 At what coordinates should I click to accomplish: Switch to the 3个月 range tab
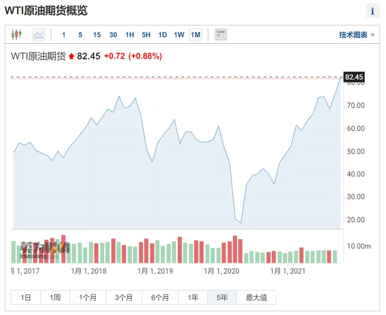tap(123, 298)
